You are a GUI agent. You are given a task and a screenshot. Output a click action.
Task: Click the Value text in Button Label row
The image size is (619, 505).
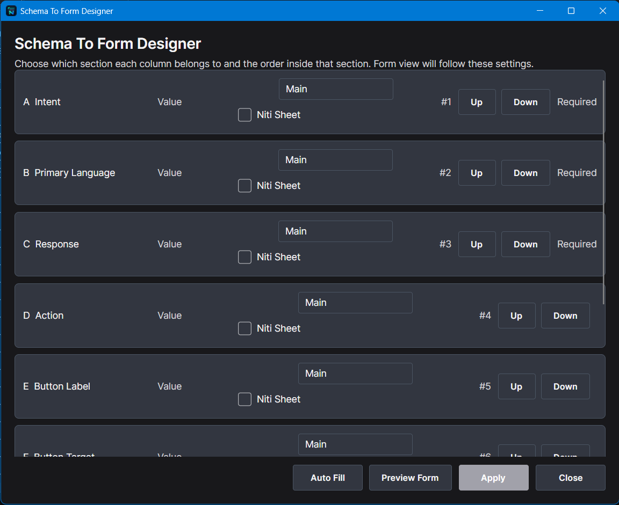pyautogui.click(x=170, y=387)
